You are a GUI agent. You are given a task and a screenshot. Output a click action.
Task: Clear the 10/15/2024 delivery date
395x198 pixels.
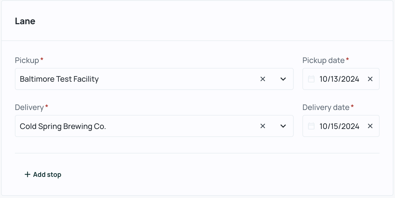[370, 126]
